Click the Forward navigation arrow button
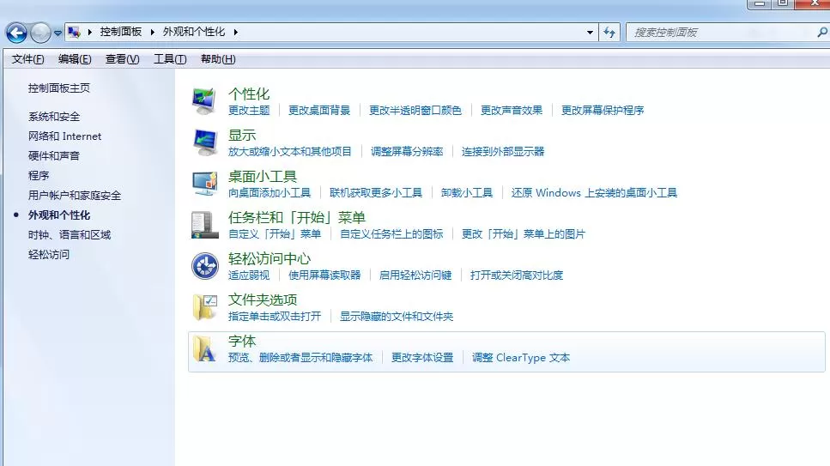The width and height of the screenshot is (830, 466). tap(40, 33)
